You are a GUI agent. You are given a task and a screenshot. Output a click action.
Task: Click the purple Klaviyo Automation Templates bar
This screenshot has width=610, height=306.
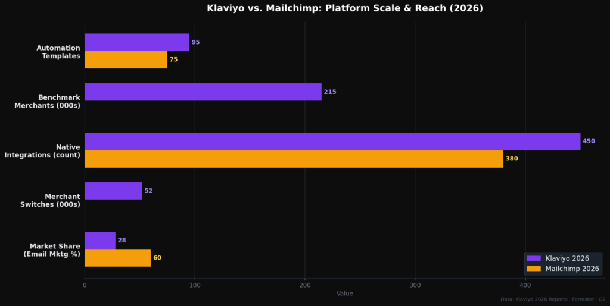(137, 42)
